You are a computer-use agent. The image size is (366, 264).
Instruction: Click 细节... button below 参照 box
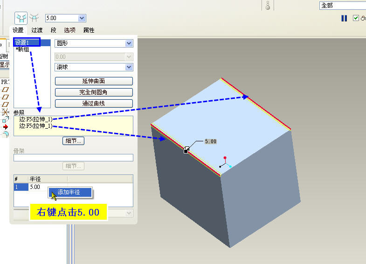[73, 141]
